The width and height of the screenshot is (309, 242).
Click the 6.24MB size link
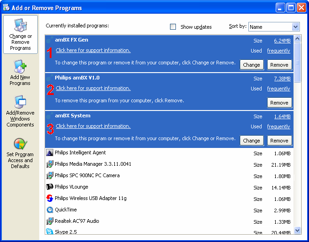click(282, 41)
